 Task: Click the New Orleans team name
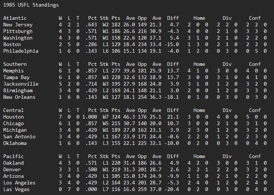pyautogui.click(x=19, y=97)
